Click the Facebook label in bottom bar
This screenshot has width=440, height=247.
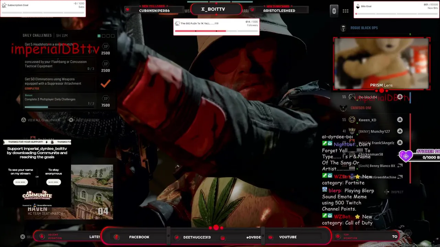[x=139, y=237]
